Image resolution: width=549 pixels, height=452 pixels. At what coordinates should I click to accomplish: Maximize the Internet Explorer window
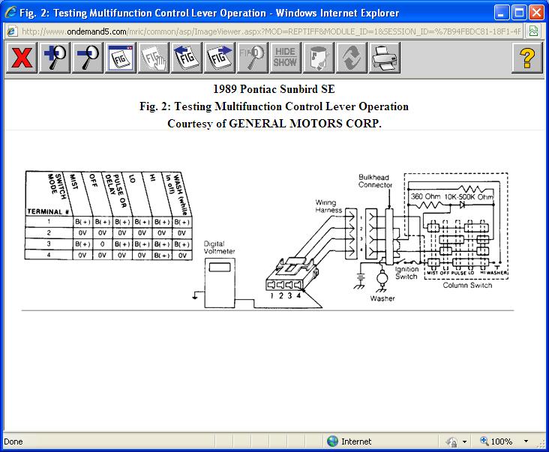[519, 13]
